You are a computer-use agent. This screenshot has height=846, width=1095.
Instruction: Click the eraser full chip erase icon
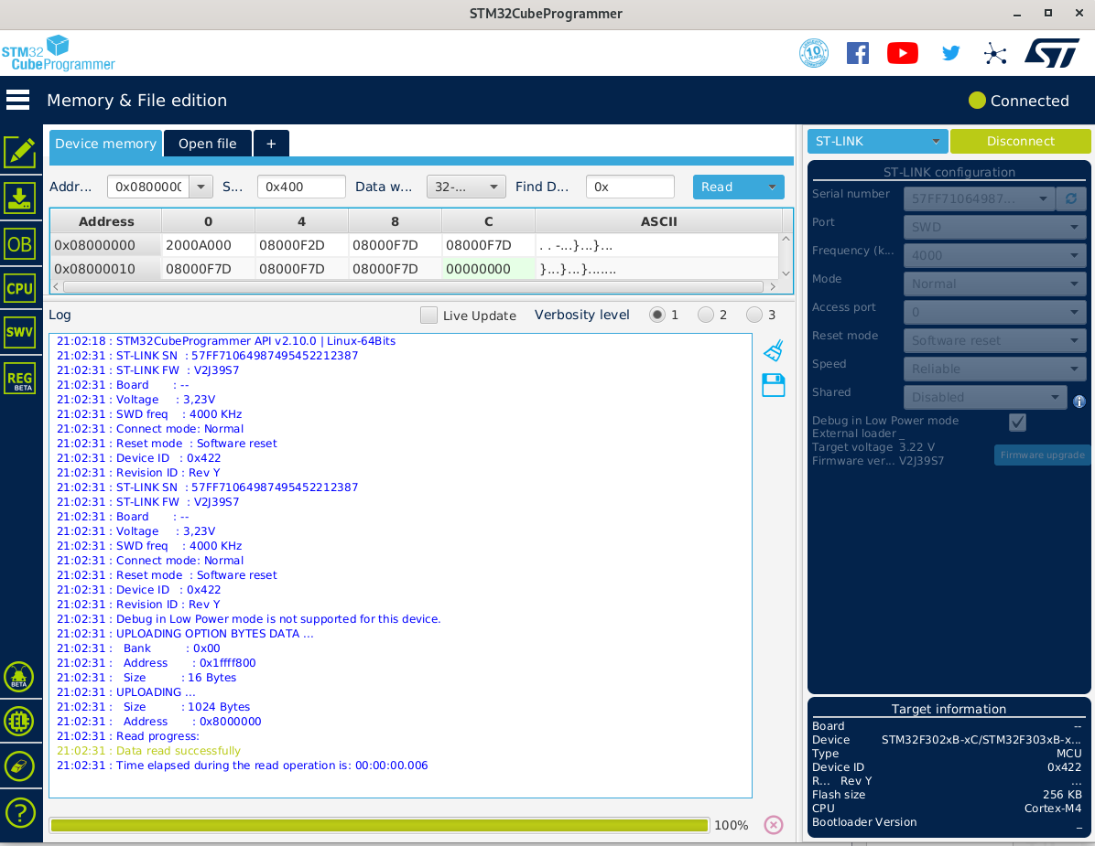click(x=19, y=766)
